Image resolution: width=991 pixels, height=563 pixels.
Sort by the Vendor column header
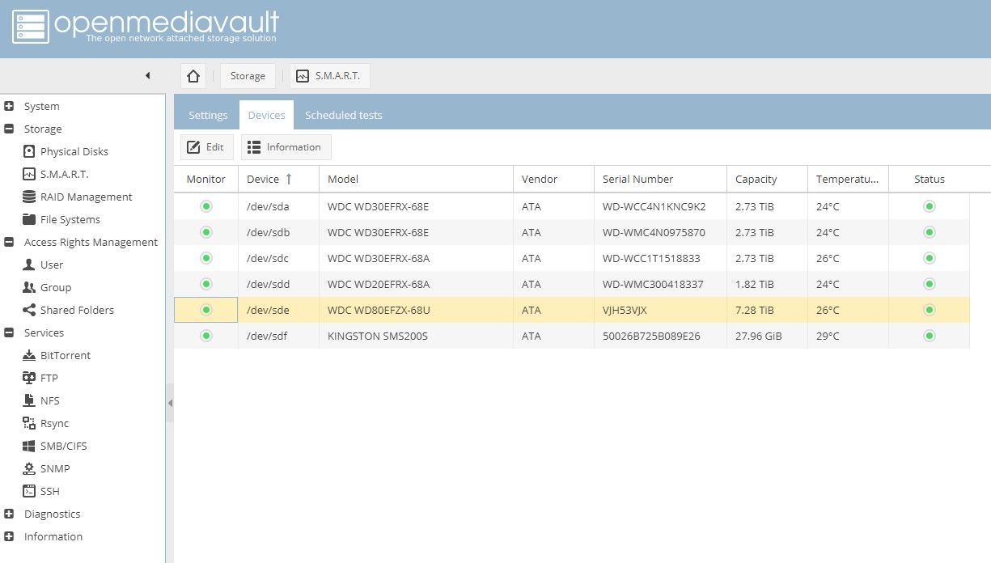pyautogui.click(x=553, y=179)
